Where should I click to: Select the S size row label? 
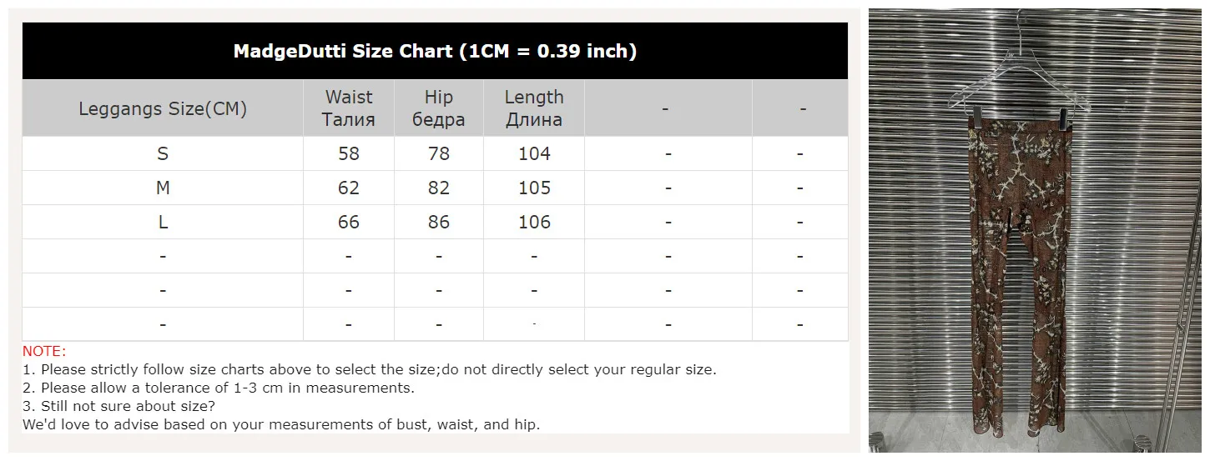163,153
